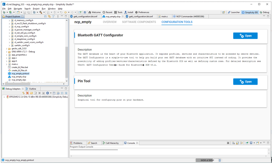Switch to the Debug perspective
Screen dimensions: 272x164
[x=265, y=12]
